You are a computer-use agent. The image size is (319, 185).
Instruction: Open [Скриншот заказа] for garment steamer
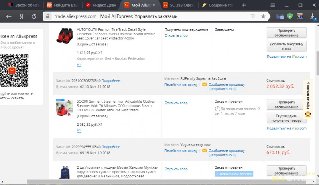[92, 116]
